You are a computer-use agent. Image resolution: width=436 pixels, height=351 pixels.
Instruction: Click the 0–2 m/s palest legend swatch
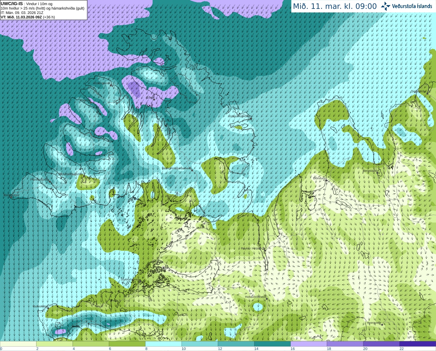[x=18, y=344]
